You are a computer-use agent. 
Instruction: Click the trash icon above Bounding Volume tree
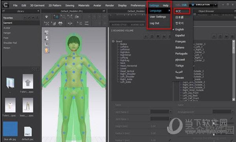tap(152, 36)
